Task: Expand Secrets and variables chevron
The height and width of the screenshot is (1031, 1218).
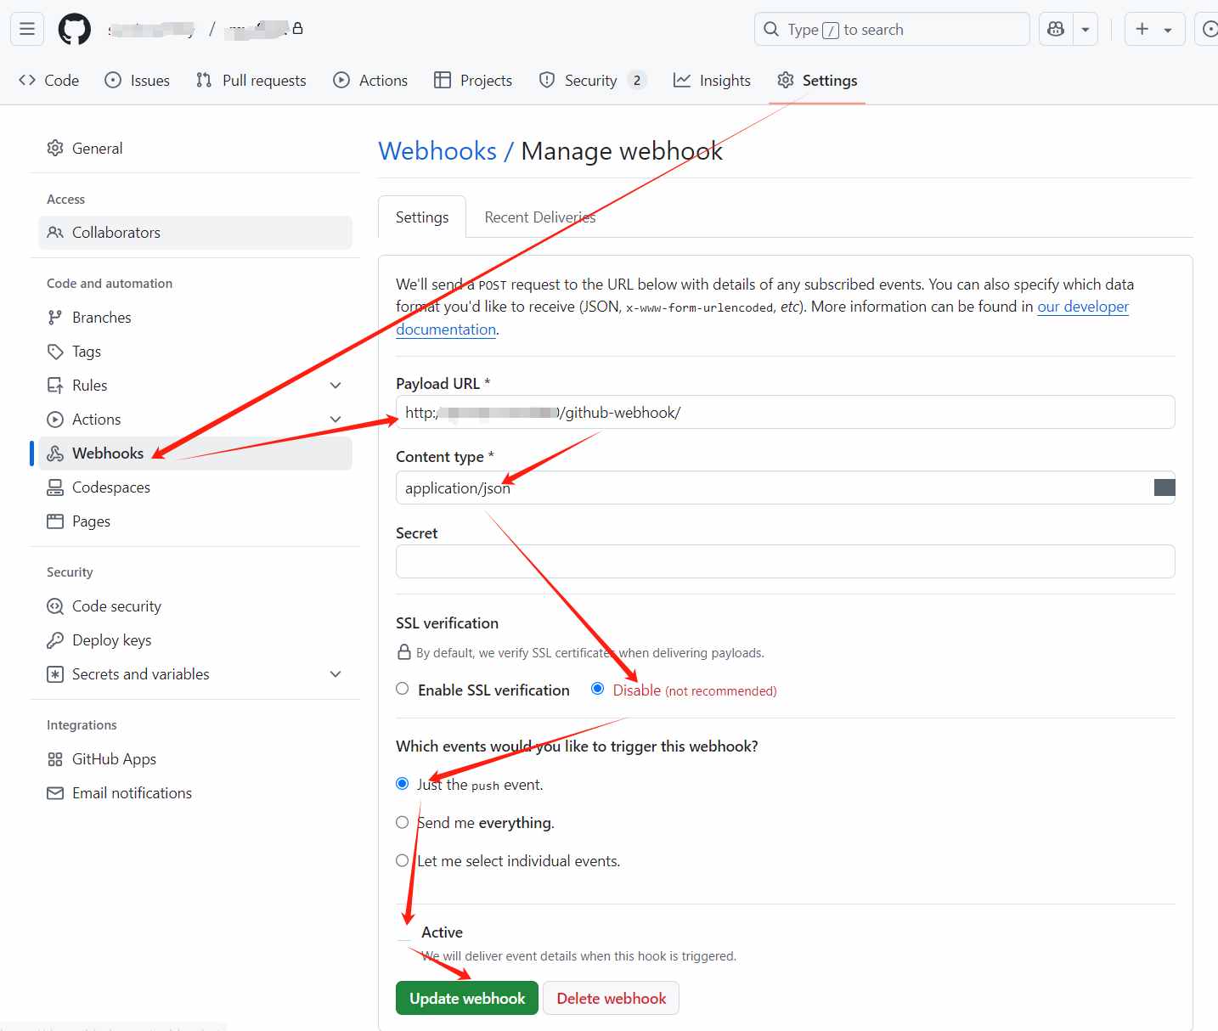Action: 336,674
